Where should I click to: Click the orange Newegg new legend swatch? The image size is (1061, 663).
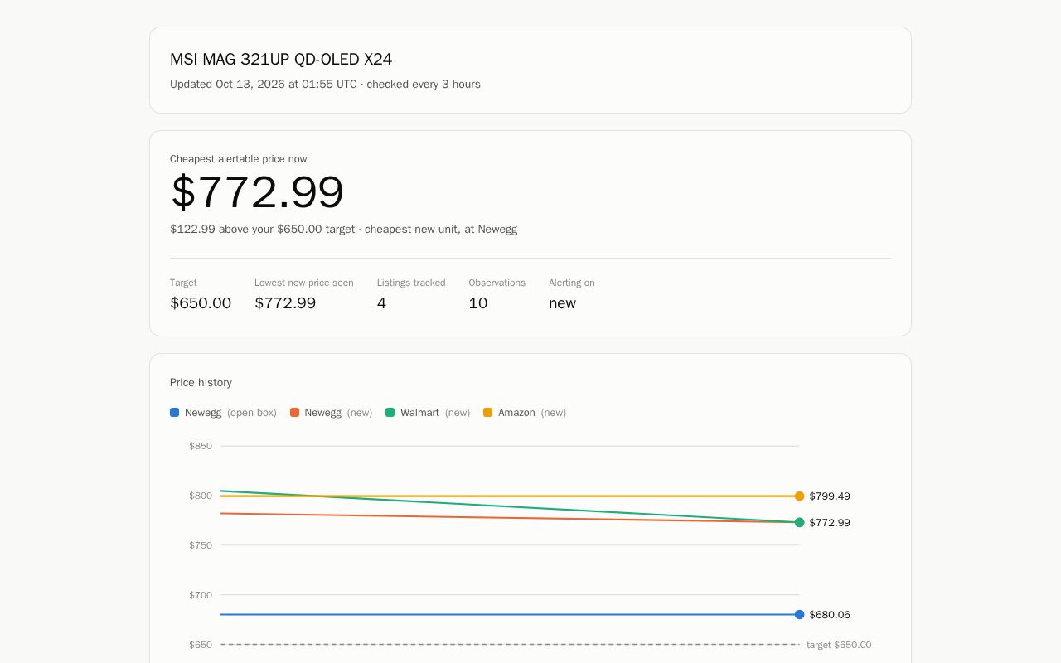pyautogui.click(x=294, y=413)
